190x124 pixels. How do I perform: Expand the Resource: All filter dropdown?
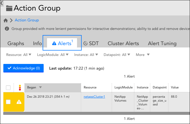pyautogui.click(x=19, y=55)
